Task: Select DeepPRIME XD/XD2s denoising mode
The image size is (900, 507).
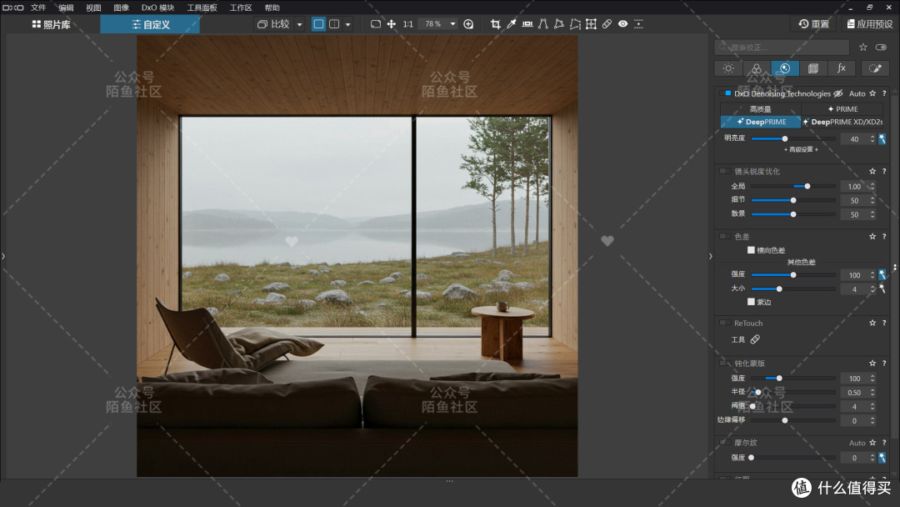Action: (x=842, y=122)
